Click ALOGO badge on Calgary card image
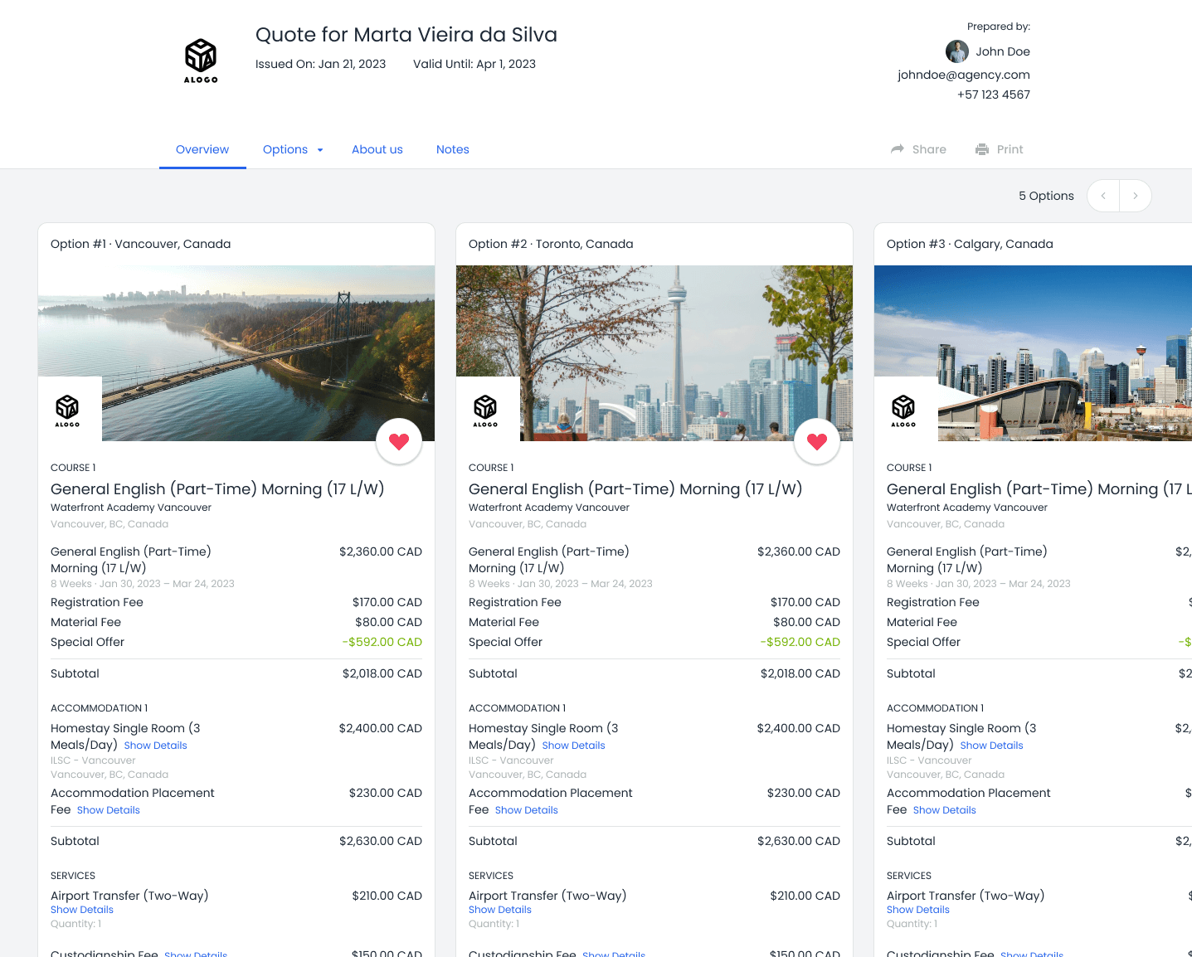Viewport: 1192px width, 957px height. (x=904, y=410)
